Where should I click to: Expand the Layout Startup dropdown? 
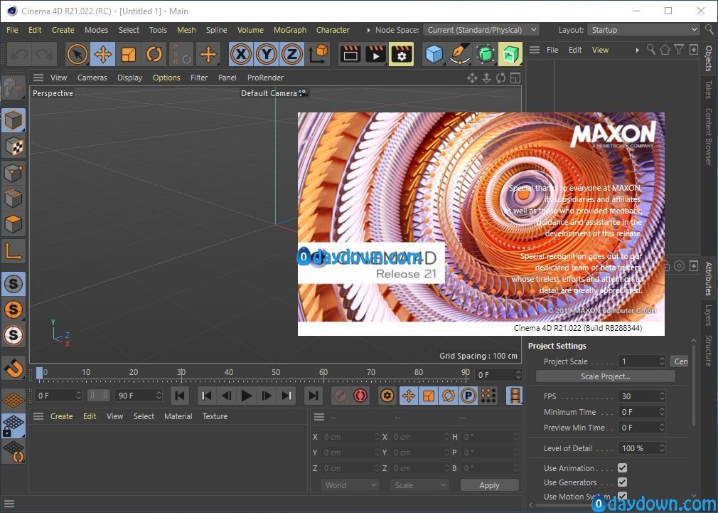(x=643, y=30)
